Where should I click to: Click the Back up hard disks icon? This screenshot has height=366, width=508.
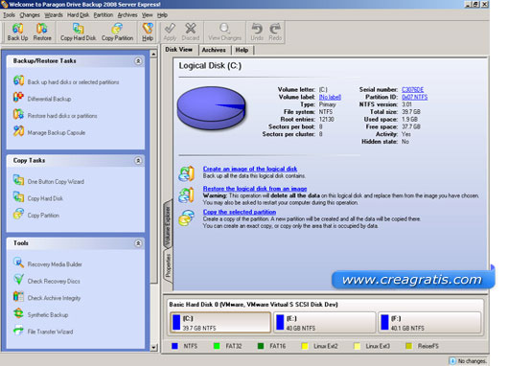[18, 80]
